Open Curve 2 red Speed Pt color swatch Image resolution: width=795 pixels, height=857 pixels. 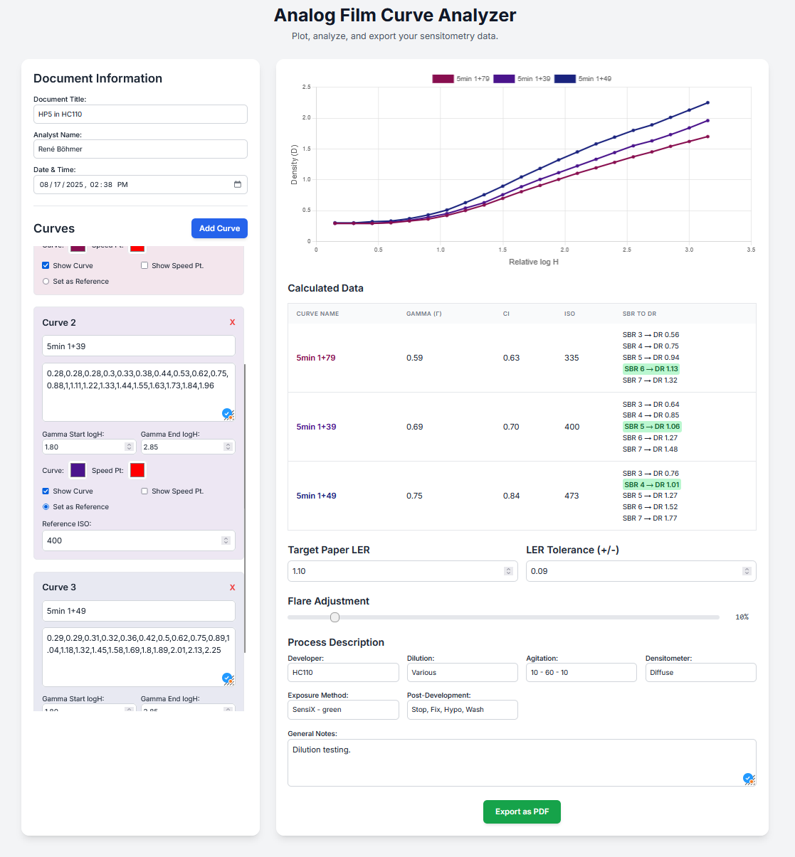(x=137, y=470)
